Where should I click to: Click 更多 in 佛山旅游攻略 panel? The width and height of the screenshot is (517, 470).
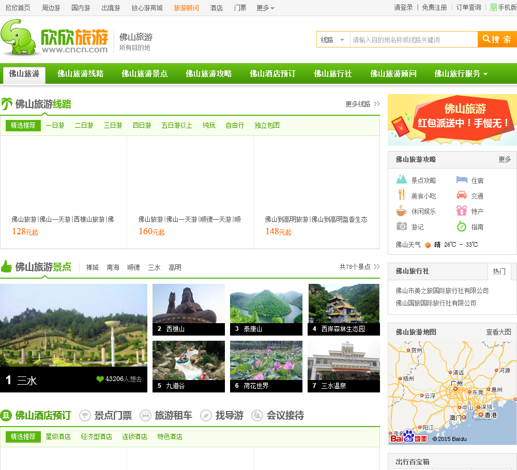(505, 160)
